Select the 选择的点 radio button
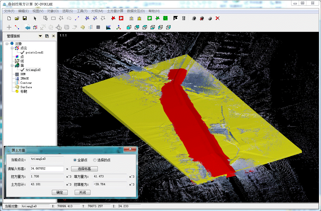The width and height of the screenshot is (321, 211). pos(95,160)
